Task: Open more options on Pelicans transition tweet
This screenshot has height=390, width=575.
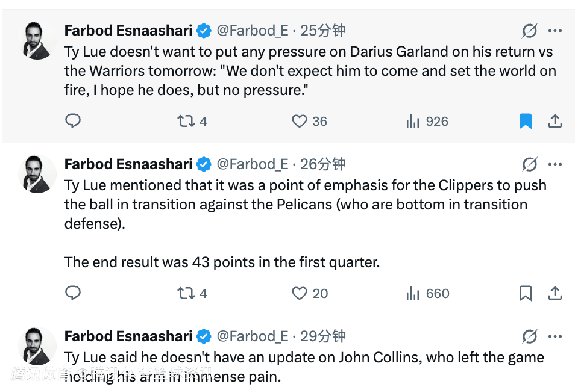Action: [555, 164]
